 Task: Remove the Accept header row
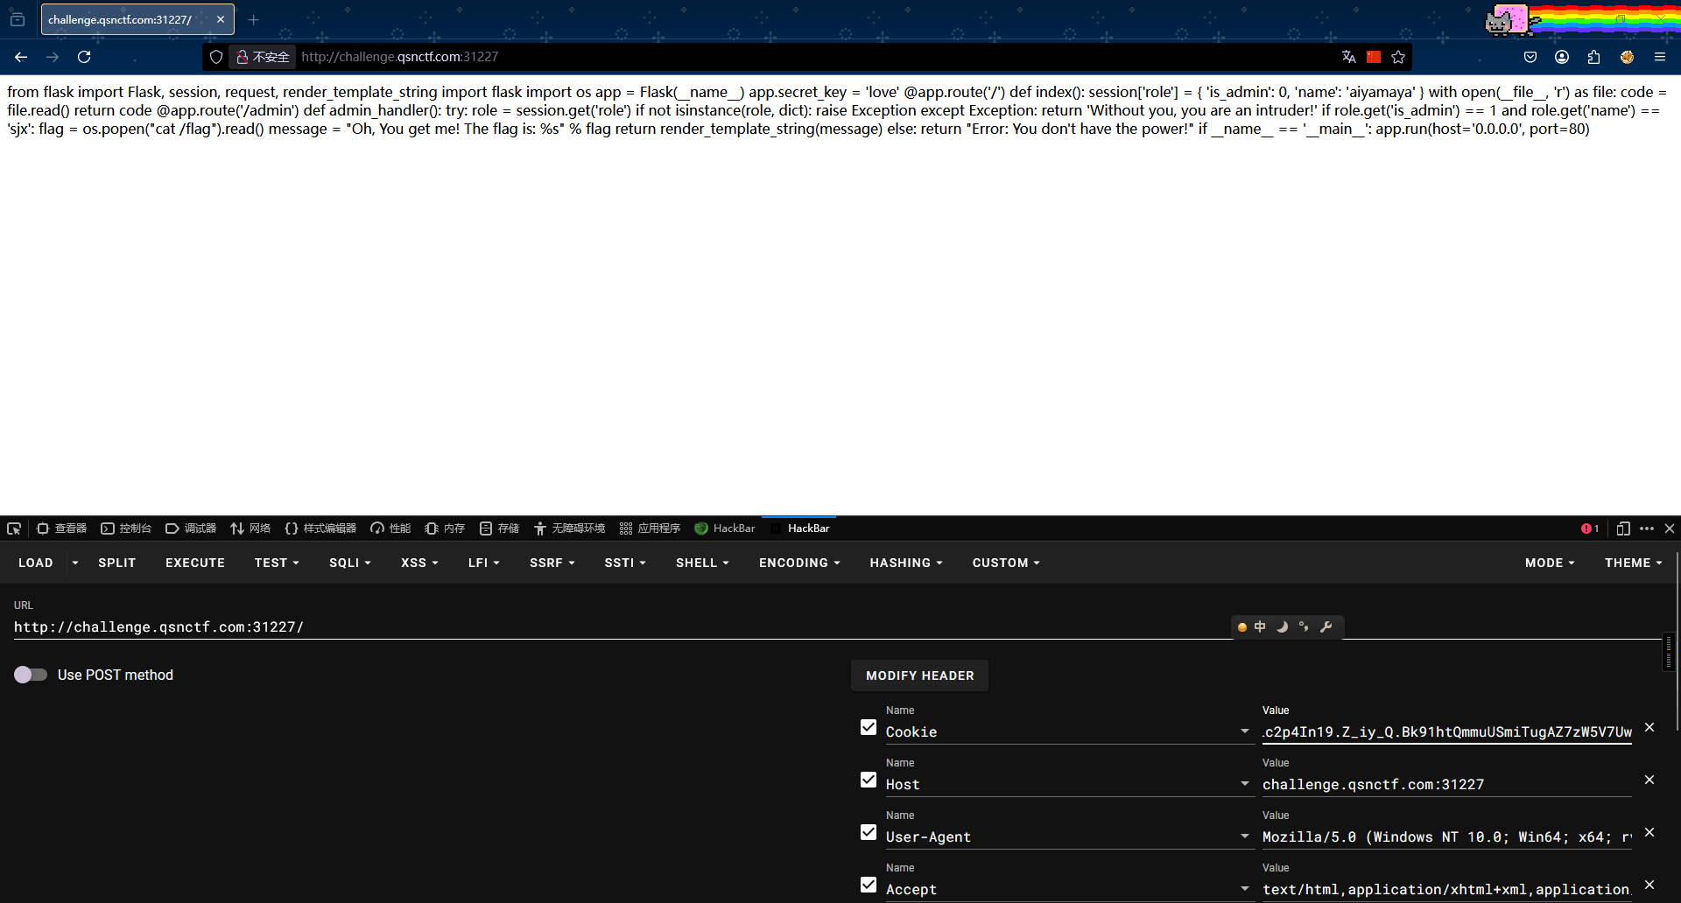(1649, 885)
